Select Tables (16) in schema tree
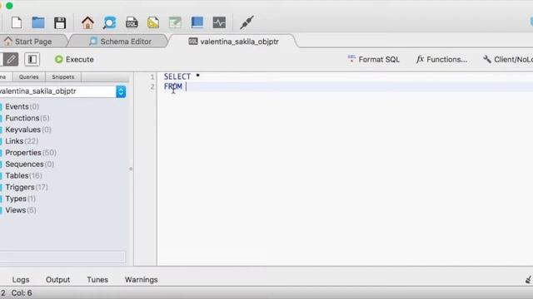533x299 pixels. point(23,175)
